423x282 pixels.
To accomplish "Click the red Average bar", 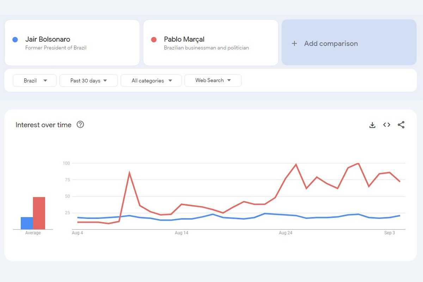I will [39, 213].
